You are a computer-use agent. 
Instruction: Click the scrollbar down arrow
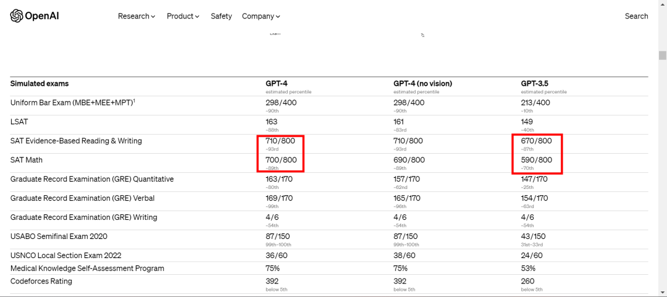[x=662, y=292]
